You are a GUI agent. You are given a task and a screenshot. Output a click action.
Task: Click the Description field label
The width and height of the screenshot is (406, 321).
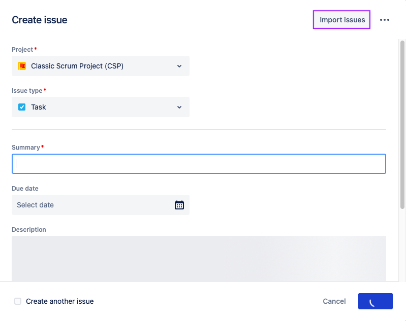pos(29,230)
